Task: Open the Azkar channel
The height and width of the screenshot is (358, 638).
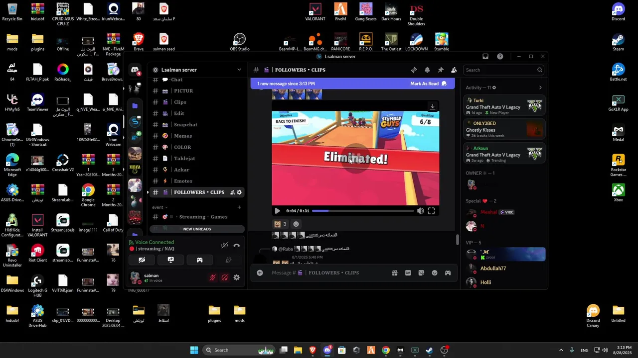Action: (x=197, y=170)
